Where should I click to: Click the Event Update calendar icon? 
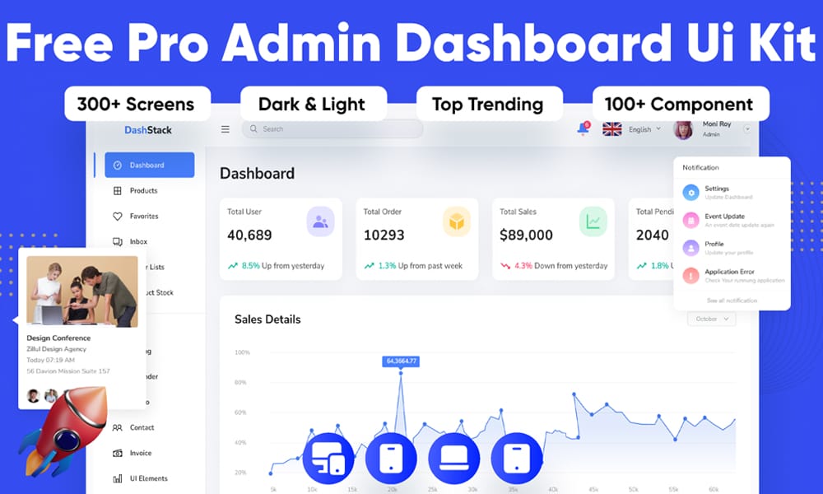(691, 220)
